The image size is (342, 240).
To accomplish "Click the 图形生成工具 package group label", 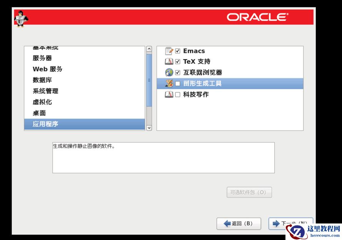I will (202, 83).
